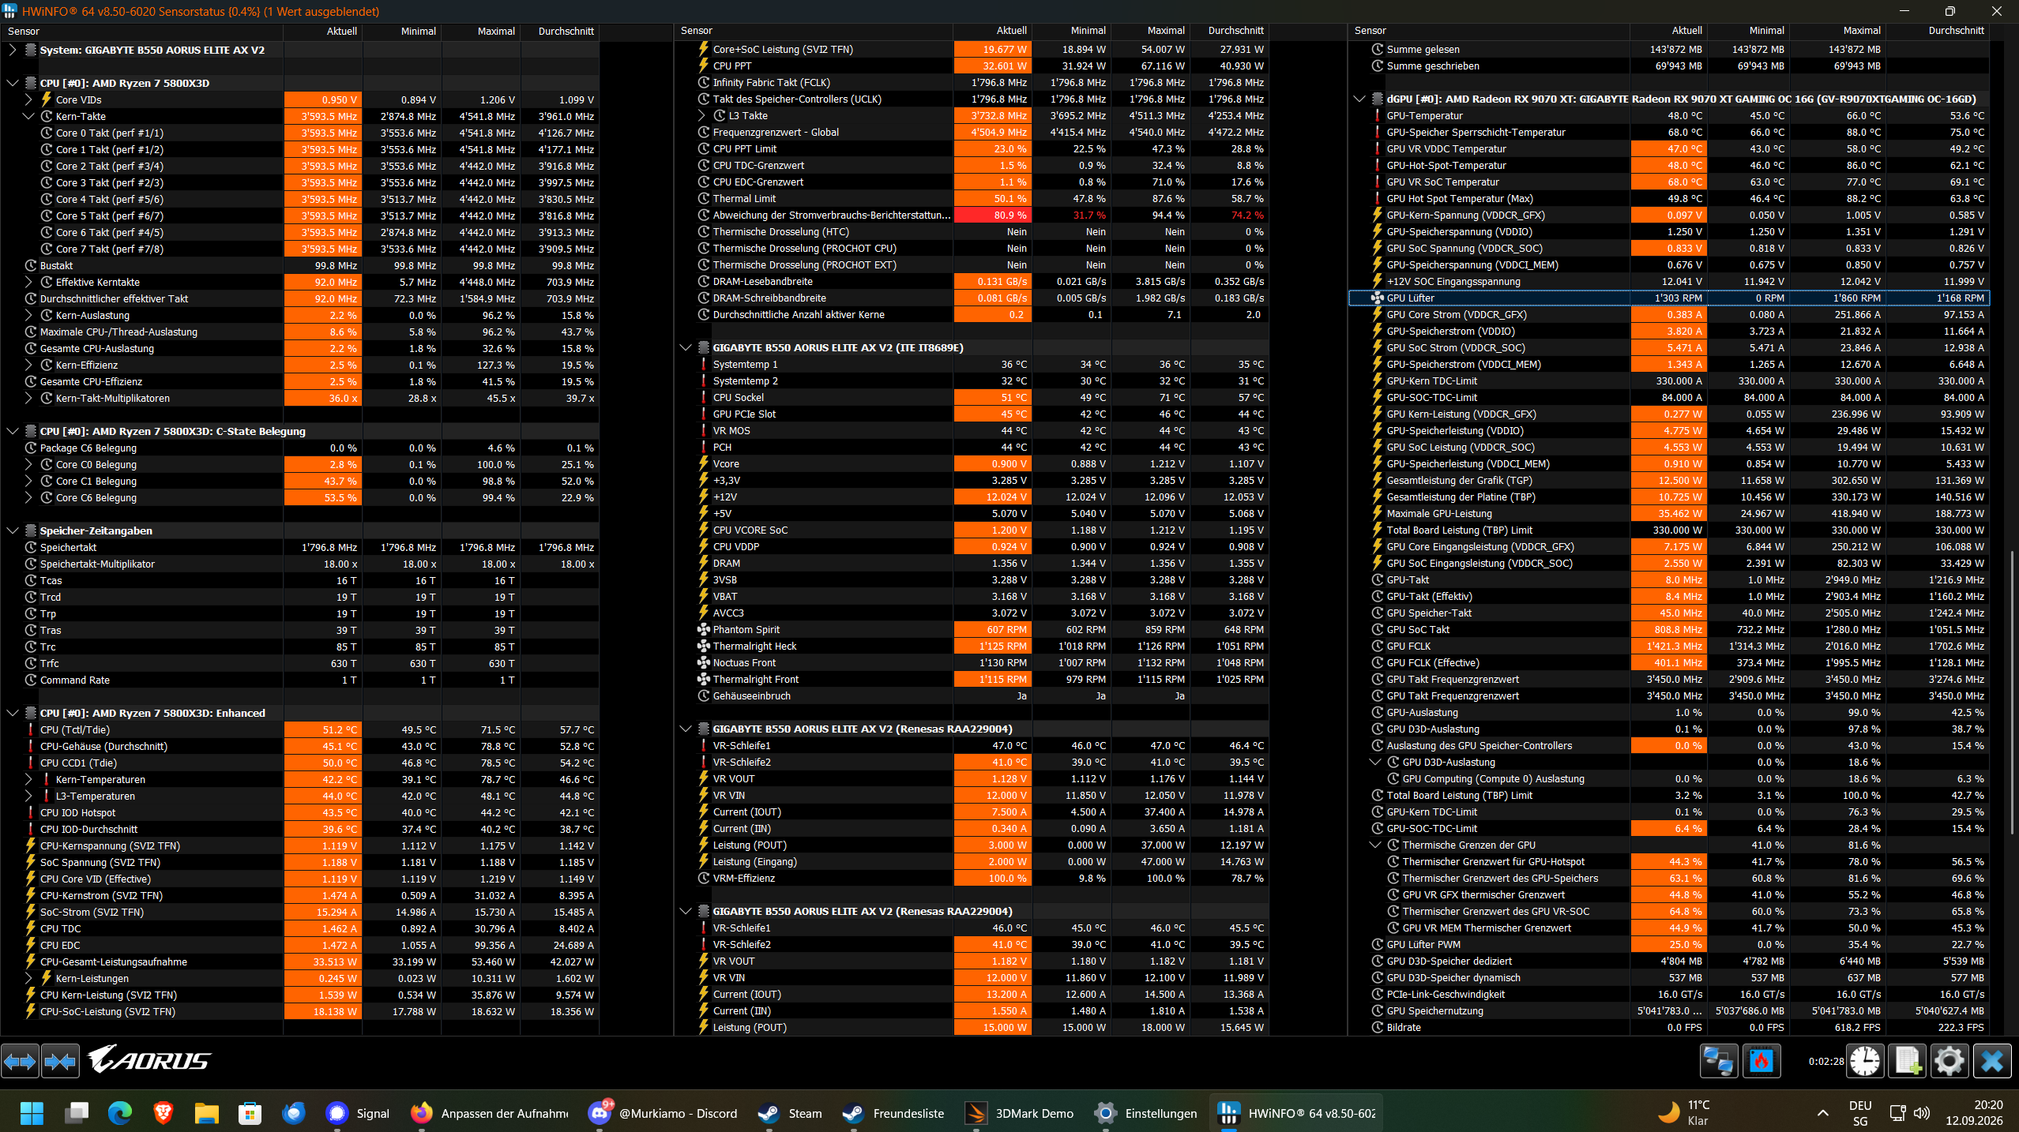Expand the Core C0 Belegung row
The height and width of the screenshot is (1132, 2019).
coord(28,464)
